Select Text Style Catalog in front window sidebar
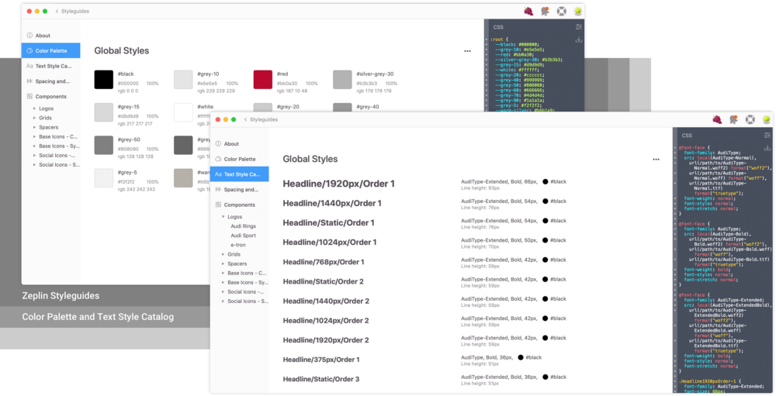Screen dimensions: 776x396 (240, 174)
